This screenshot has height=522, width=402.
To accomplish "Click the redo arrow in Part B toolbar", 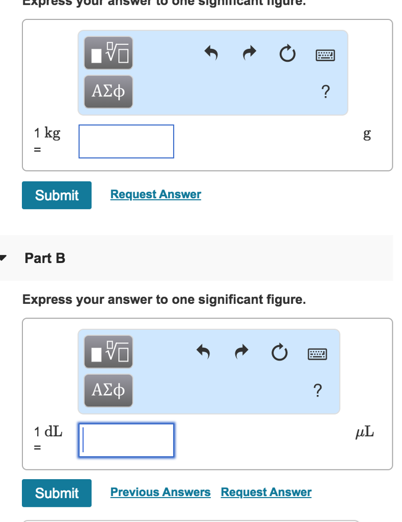I will tap(241, 352).
